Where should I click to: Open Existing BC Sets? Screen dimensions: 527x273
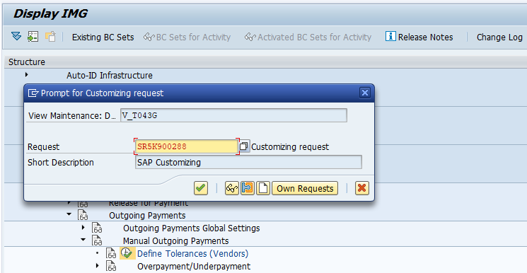(103, 37)
